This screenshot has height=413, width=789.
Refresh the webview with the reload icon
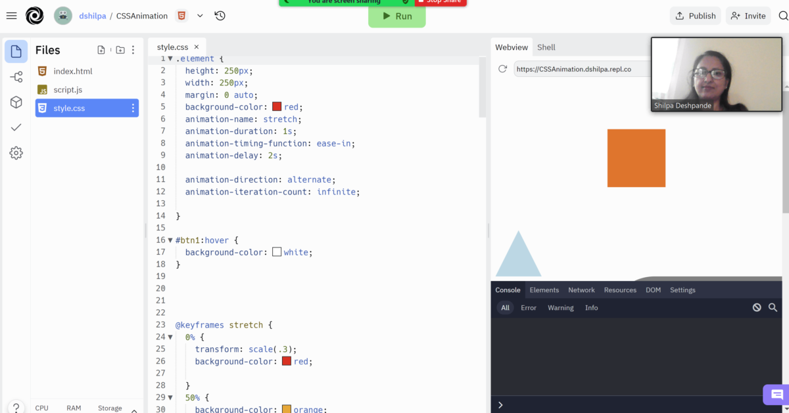tap(502, 68)
